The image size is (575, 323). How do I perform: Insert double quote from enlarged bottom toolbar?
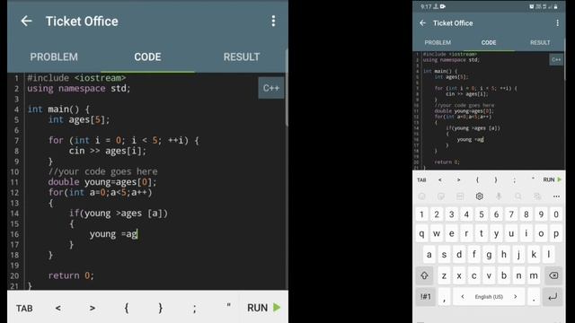[x=228, y=305]
